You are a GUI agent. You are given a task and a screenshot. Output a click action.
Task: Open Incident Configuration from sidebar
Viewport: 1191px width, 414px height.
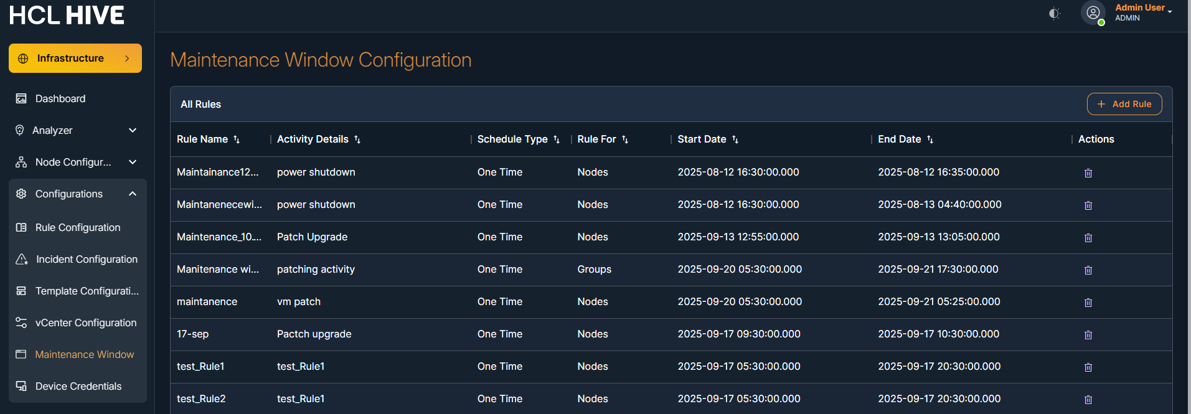point(87,259)
